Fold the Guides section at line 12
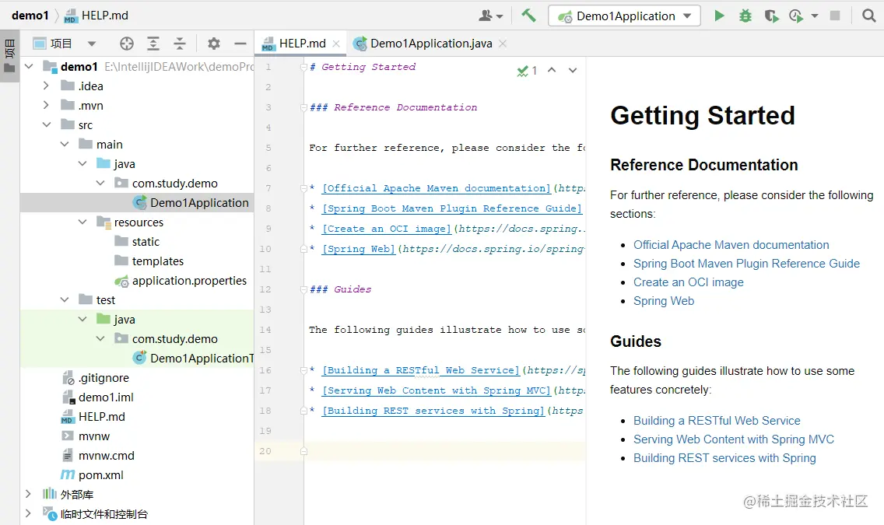 303,289
